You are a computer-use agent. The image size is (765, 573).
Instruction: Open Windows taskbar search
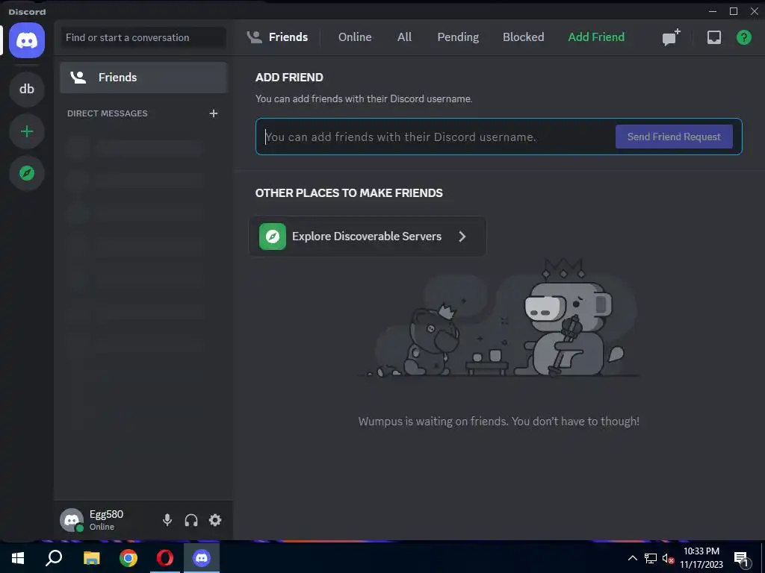pyautogui.click(x=54, y=557)
